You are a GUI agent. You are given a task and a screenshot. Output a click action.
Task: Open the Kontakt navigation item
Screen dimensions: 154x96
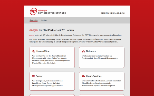[44, 20]
